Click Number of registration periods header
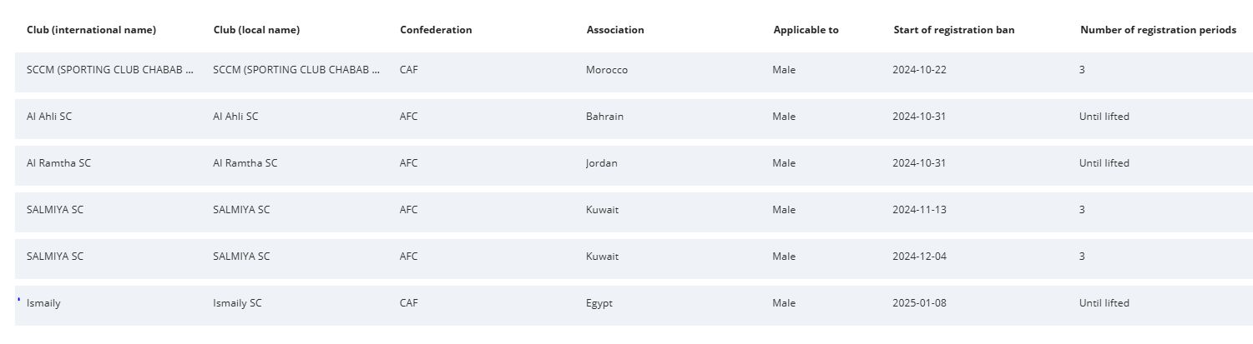The height and width of the screenshot is (344, 1253). (x=1158, y=30)
